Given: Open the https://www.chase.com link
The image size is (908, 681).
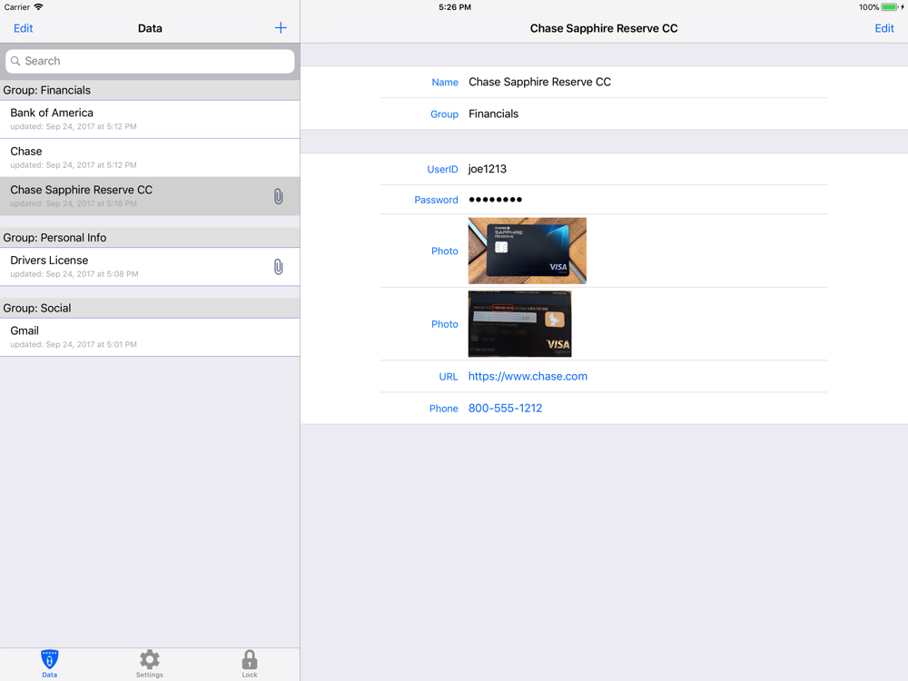Looking at the screenshot, I should (528, 377).
